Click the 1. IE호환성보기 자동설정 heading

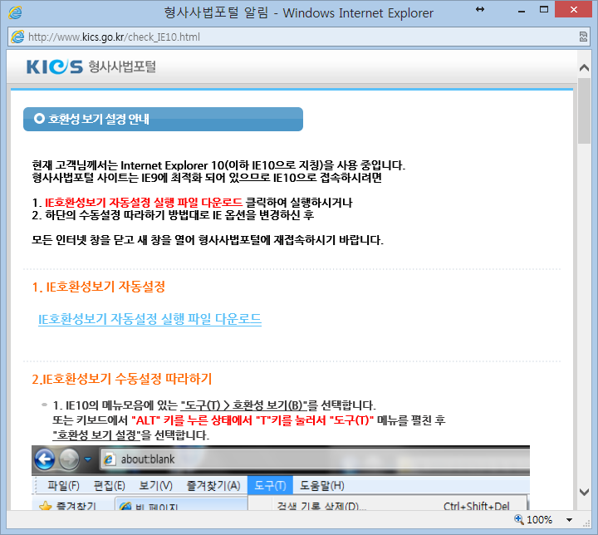click(x=98, y=287)
